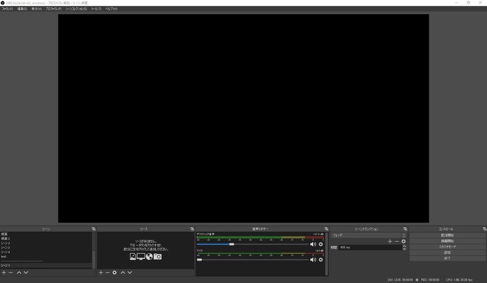Open the シーンコレクション(S) menu
Screen dimensions: 487x283
pyautogui.click(x=76, y=9)
